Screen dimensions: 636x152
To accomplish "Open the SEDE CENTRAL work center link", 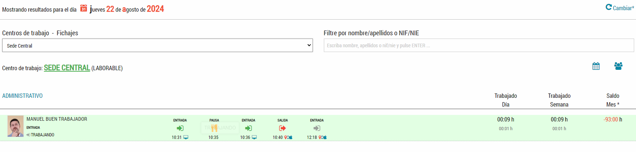I will coord(67,68).
